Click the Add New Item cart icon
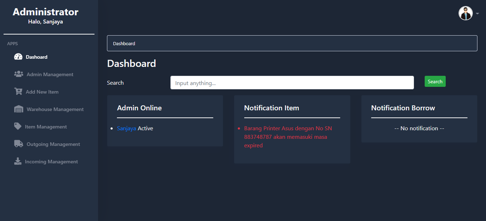The height and width of the screenshot is (221, 486). (18, 91)
